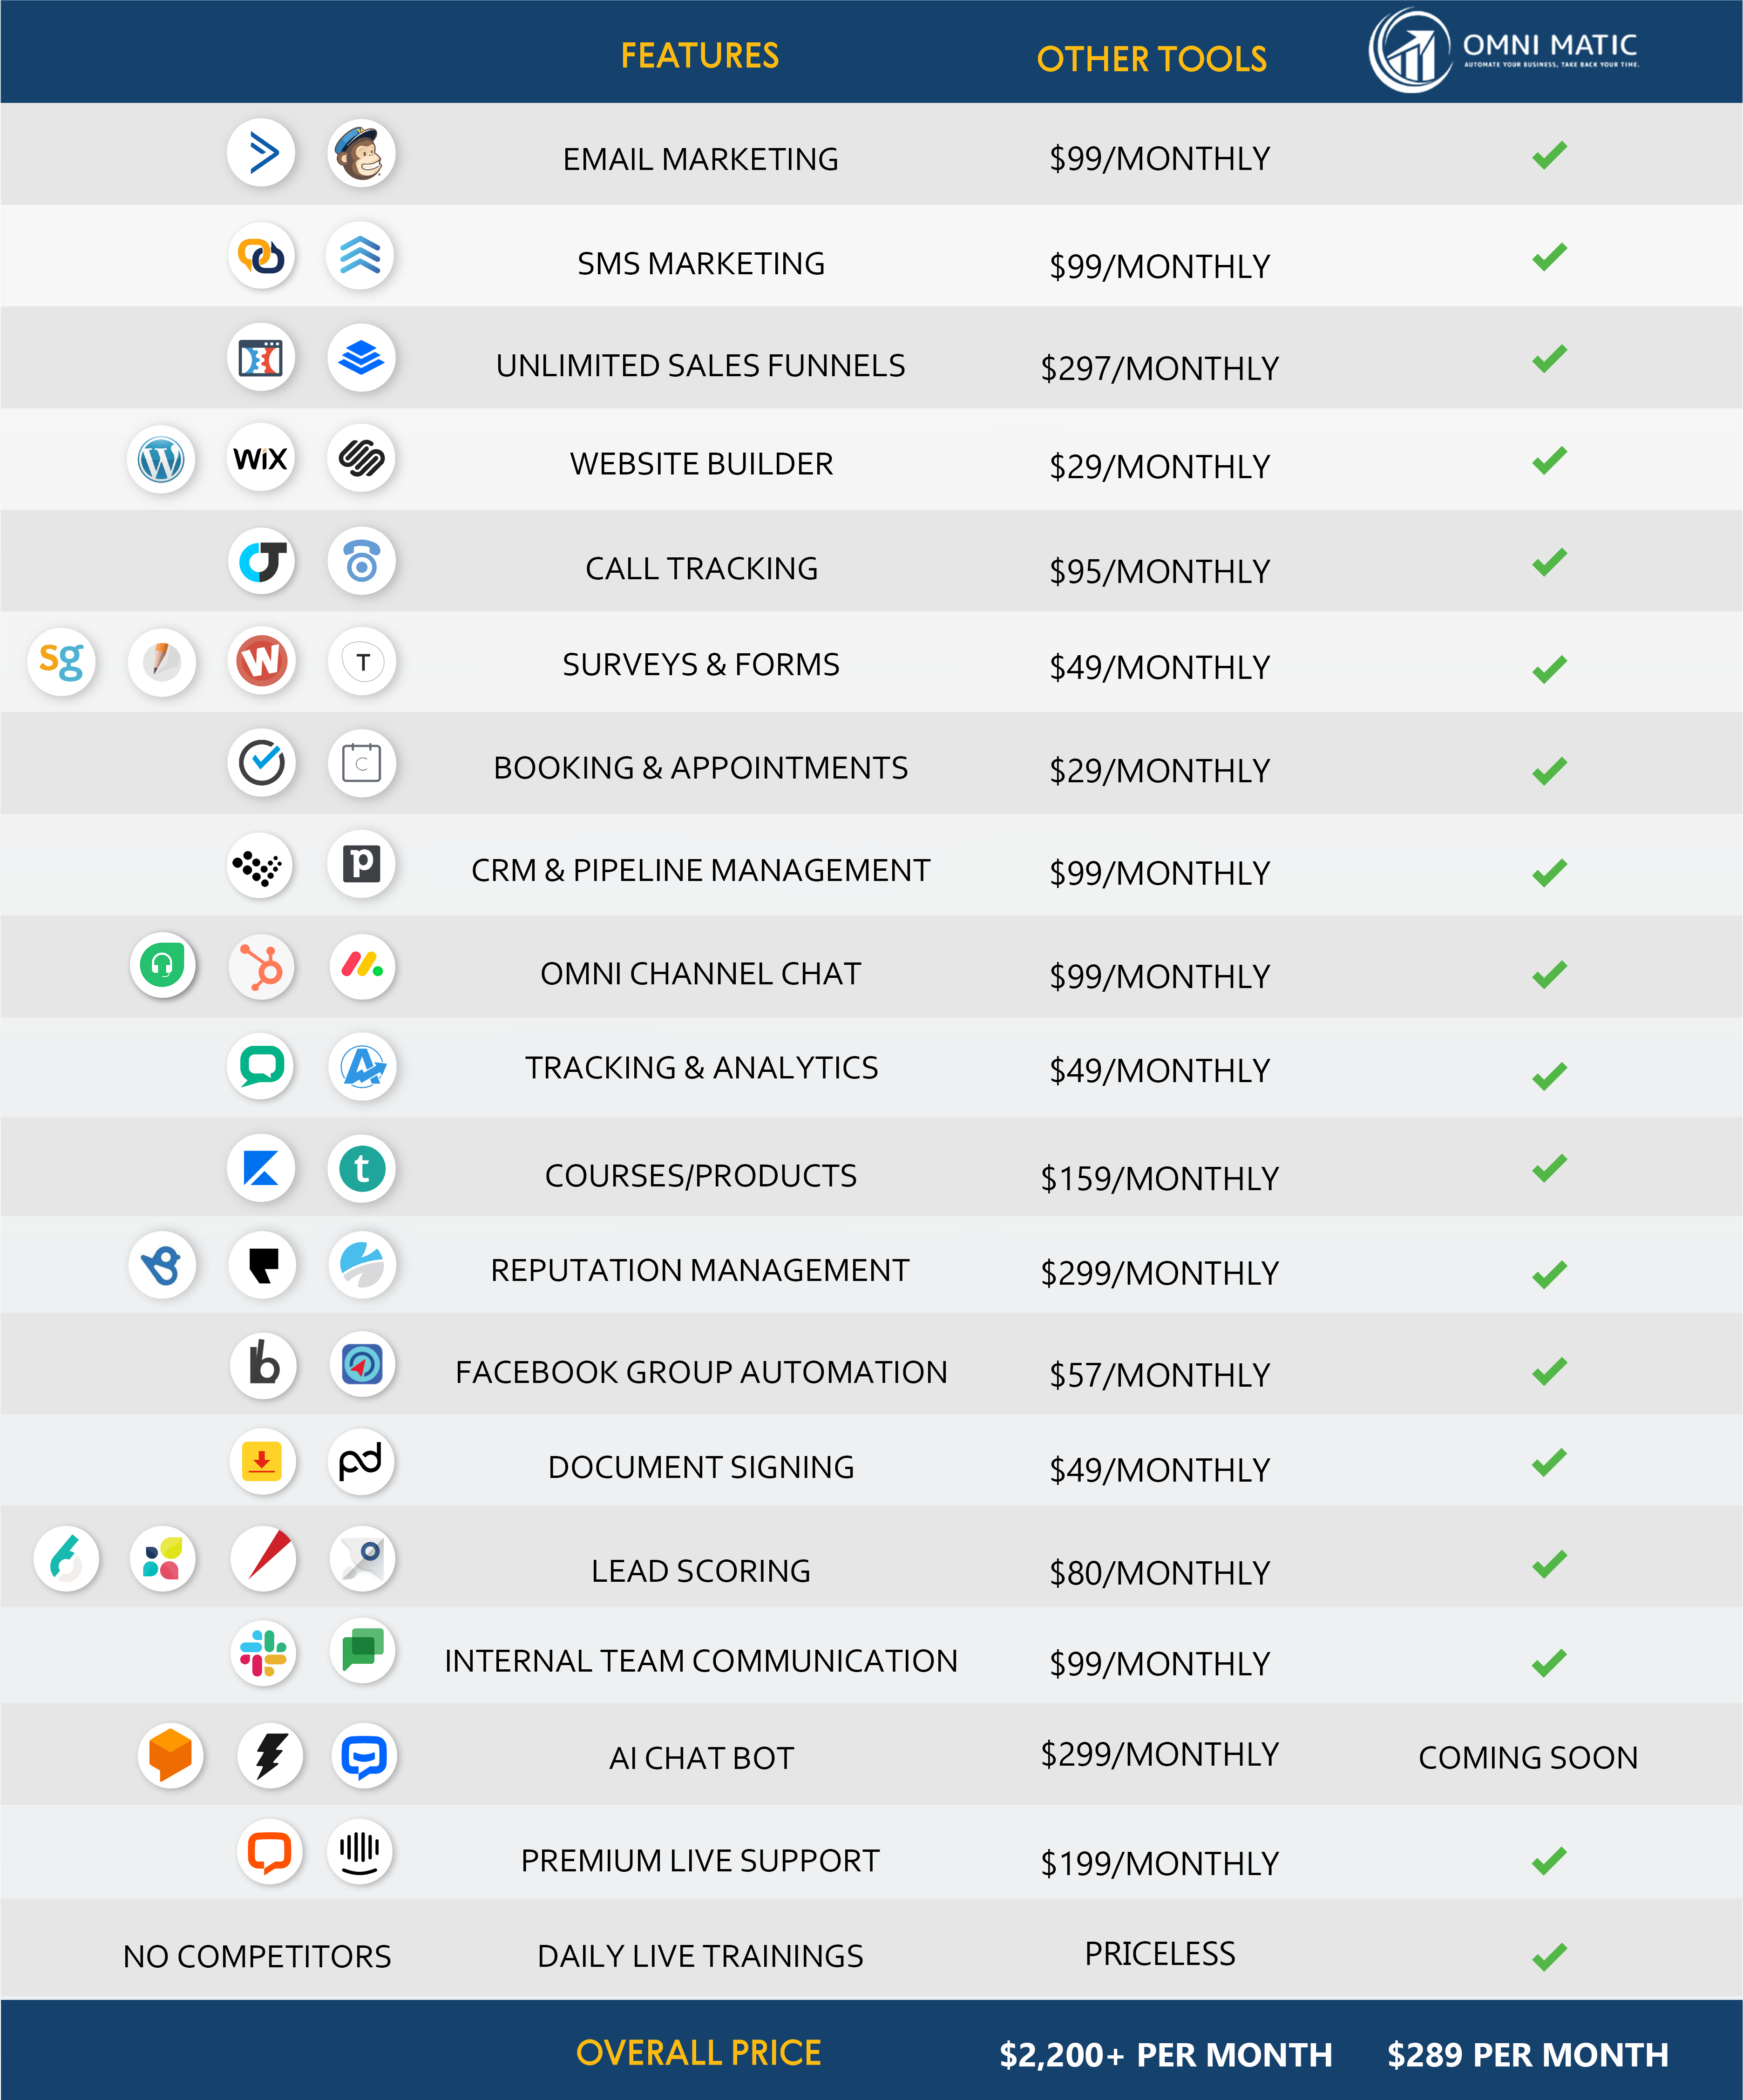Click the ClickFunnels icon in Sales Funnels row
Screen dimensions: 1743x2100
(x=261, y=358)
